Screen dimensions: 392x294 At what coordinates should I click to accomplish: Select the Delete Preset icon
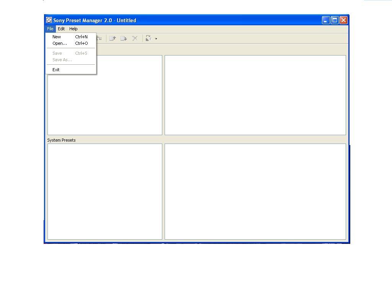pyautogui.click(x=135, y=38)
